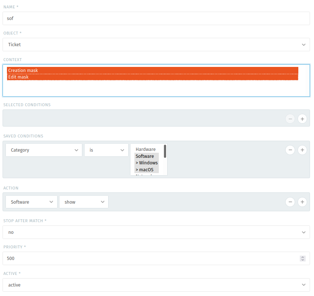Click into the Name text field
Screen dimensions: 314x296
pos(156,19)
